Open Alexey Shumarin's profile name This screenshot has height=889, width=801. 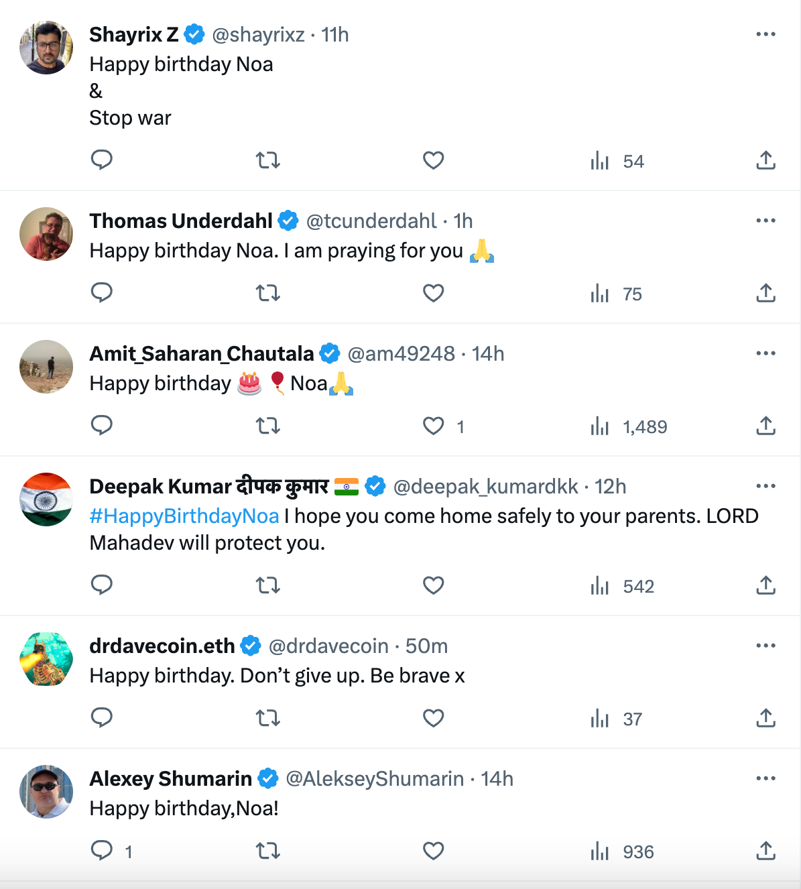[171, 778]
